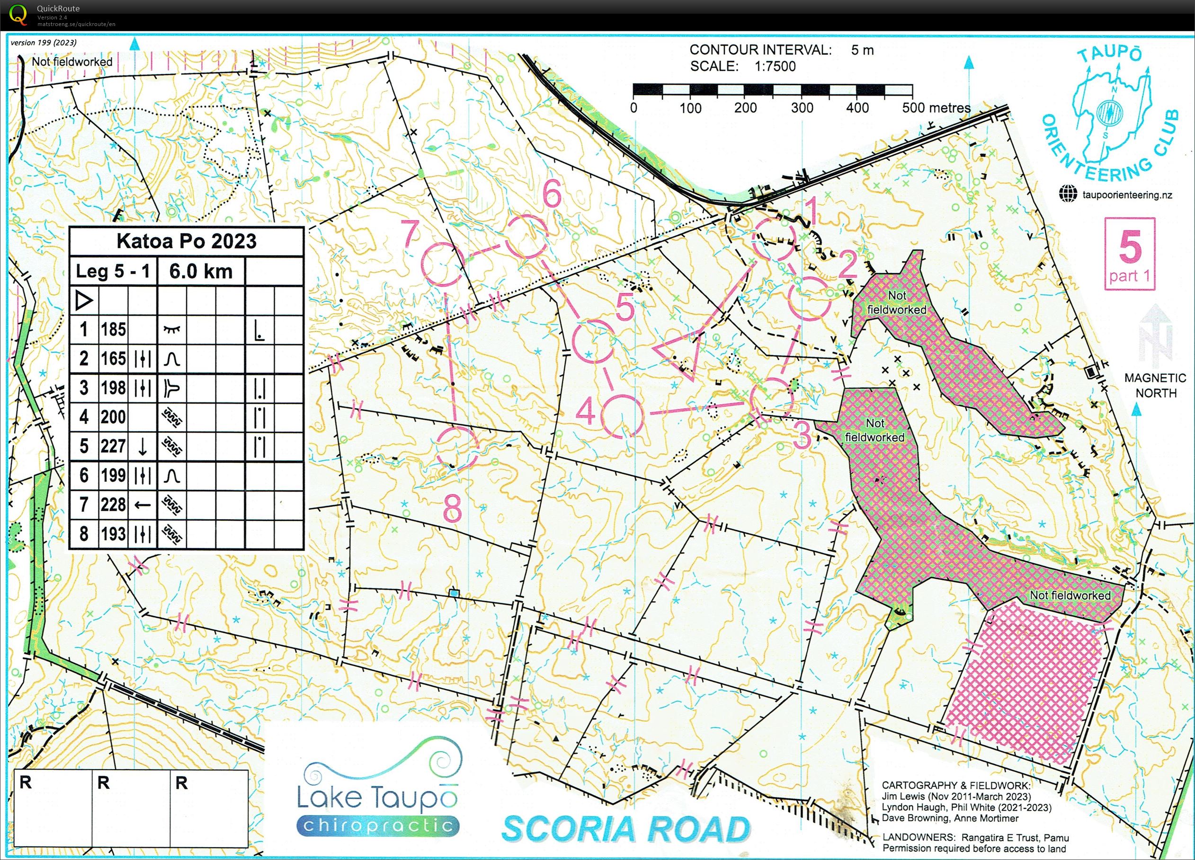The image size is (1195, 860).
Task: Click the knoll symbol in row 2 of the table
Action: [172, 359]
